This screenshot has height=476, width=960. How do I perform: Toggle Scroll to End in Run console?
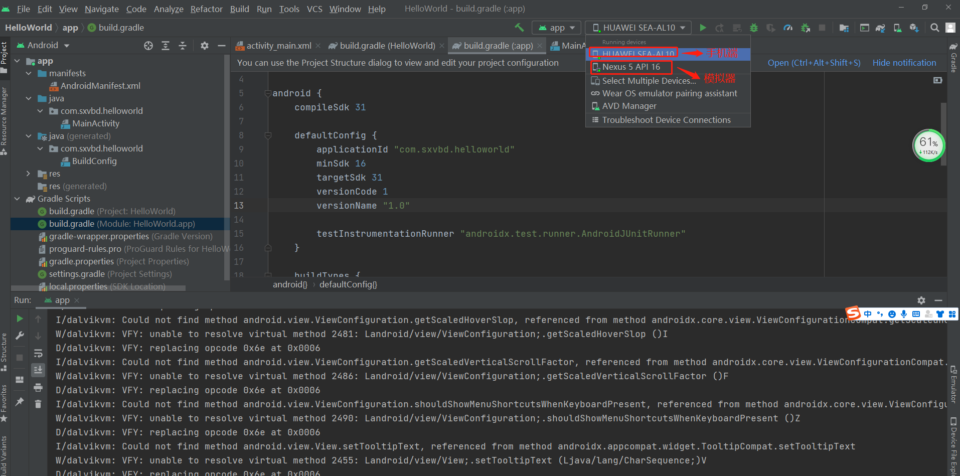38,370
